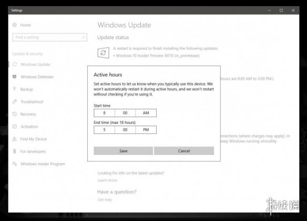
Task: Change the end time PM selector
Action: [146, 130]
